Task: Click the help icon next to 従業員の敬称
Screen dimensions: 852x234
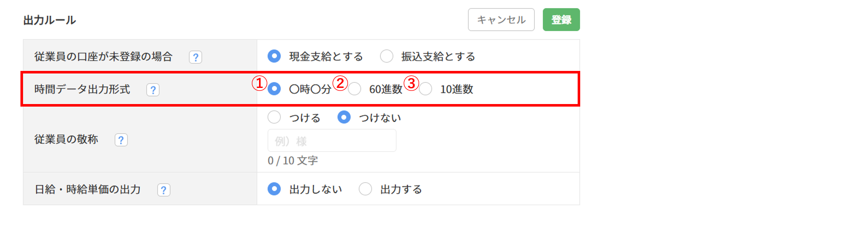Action: click(x=121, y=140)
